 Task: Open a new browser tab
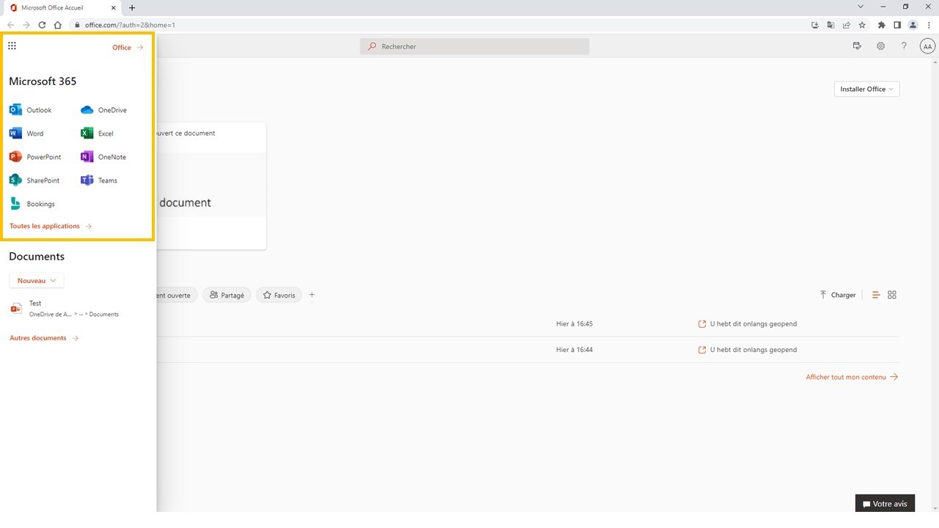132,7
